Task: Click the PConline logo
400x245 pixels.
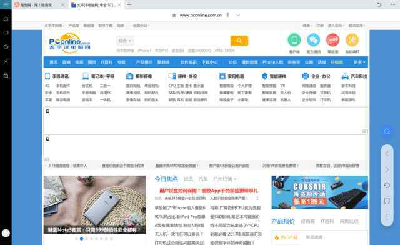Action: 69,43
